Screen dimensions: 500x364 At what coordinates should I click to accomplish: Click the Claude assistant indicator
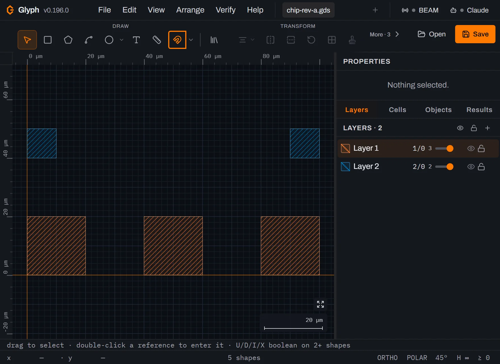click(469, 10)
